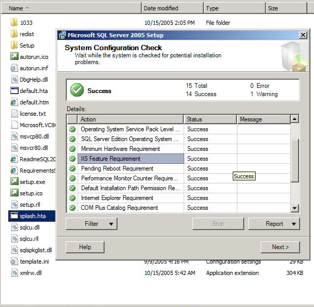Close the SQL Server 2005 Setup dialog
Screen dimensions: 314x307
[303, 35]
